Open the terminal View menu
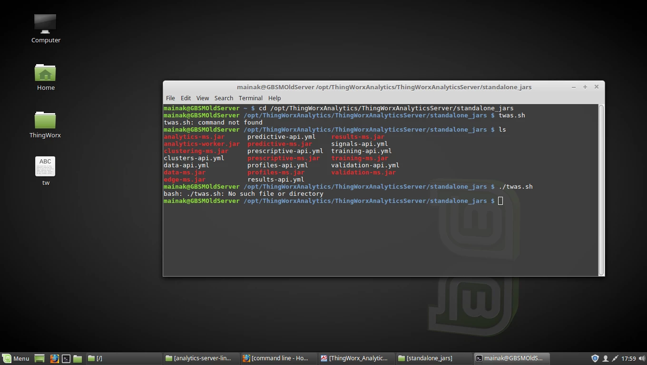The height and width of the screenshot is (365, 647). coord(203,98)
